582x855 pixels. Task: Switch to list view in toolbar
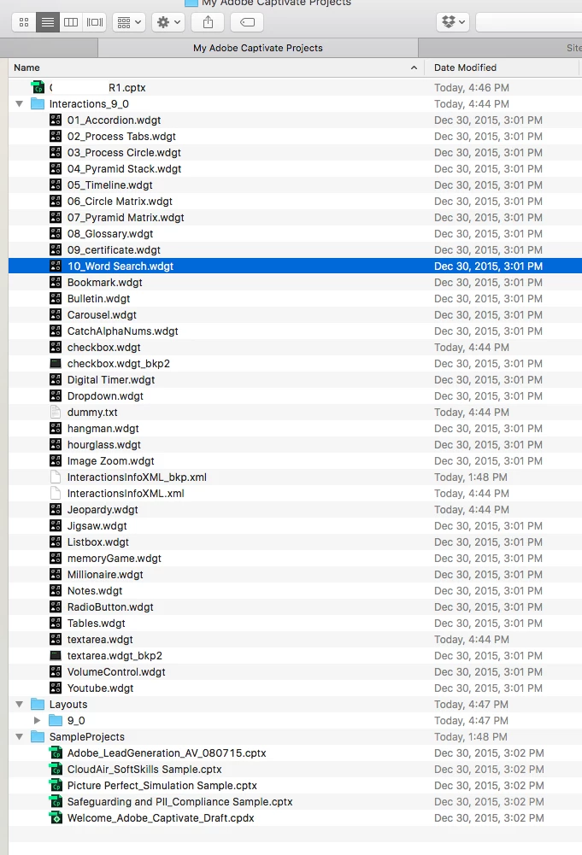click(48, 22)
